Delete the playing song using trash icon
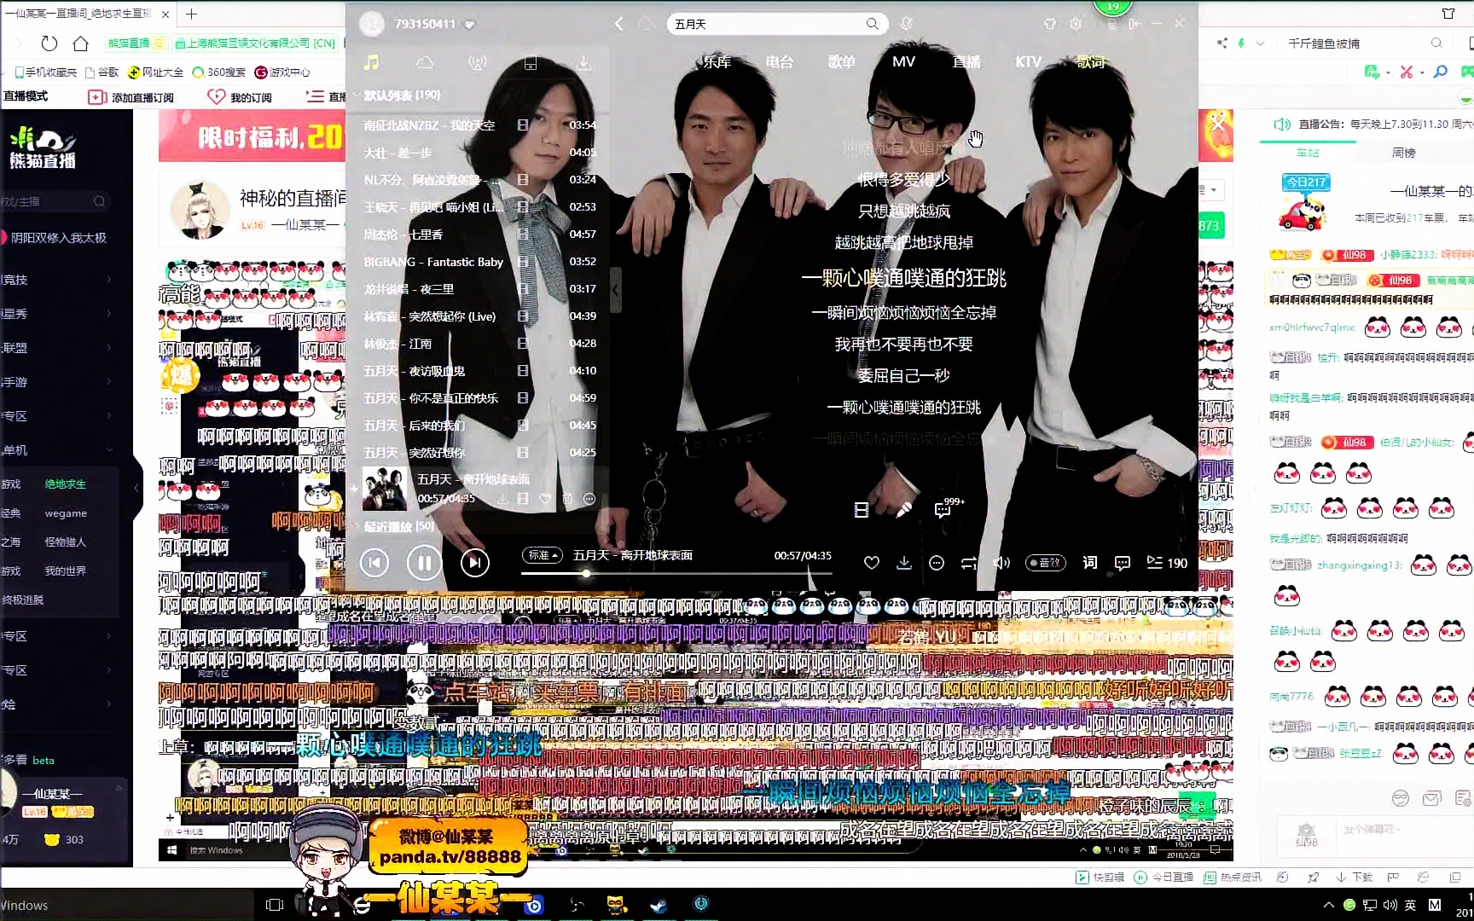Image resolution: width=1474 pixels, height=921 pixels. click(567, 499)
